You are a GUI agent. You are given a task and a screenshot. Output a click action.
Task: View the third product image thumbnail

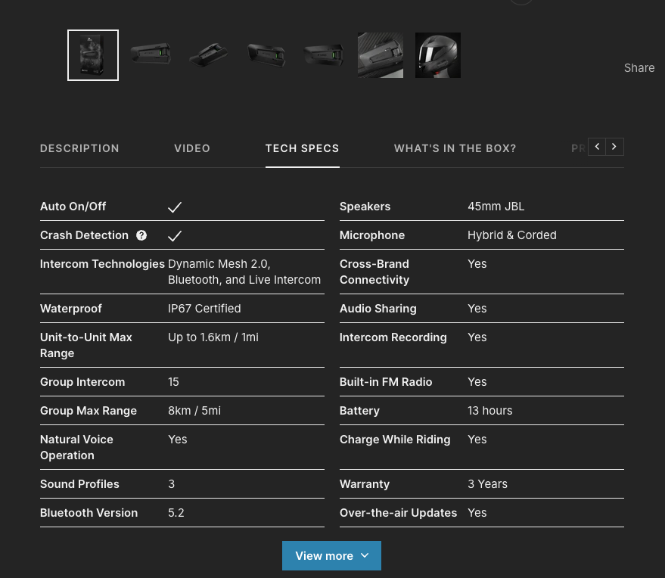(x=208, y=55)
